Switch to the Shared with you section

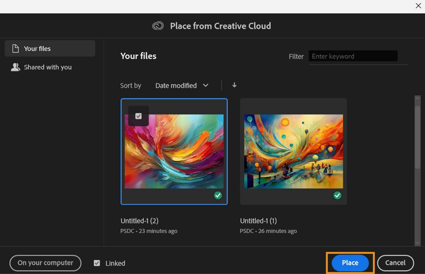pyautogui.click(x=48, y=67)
